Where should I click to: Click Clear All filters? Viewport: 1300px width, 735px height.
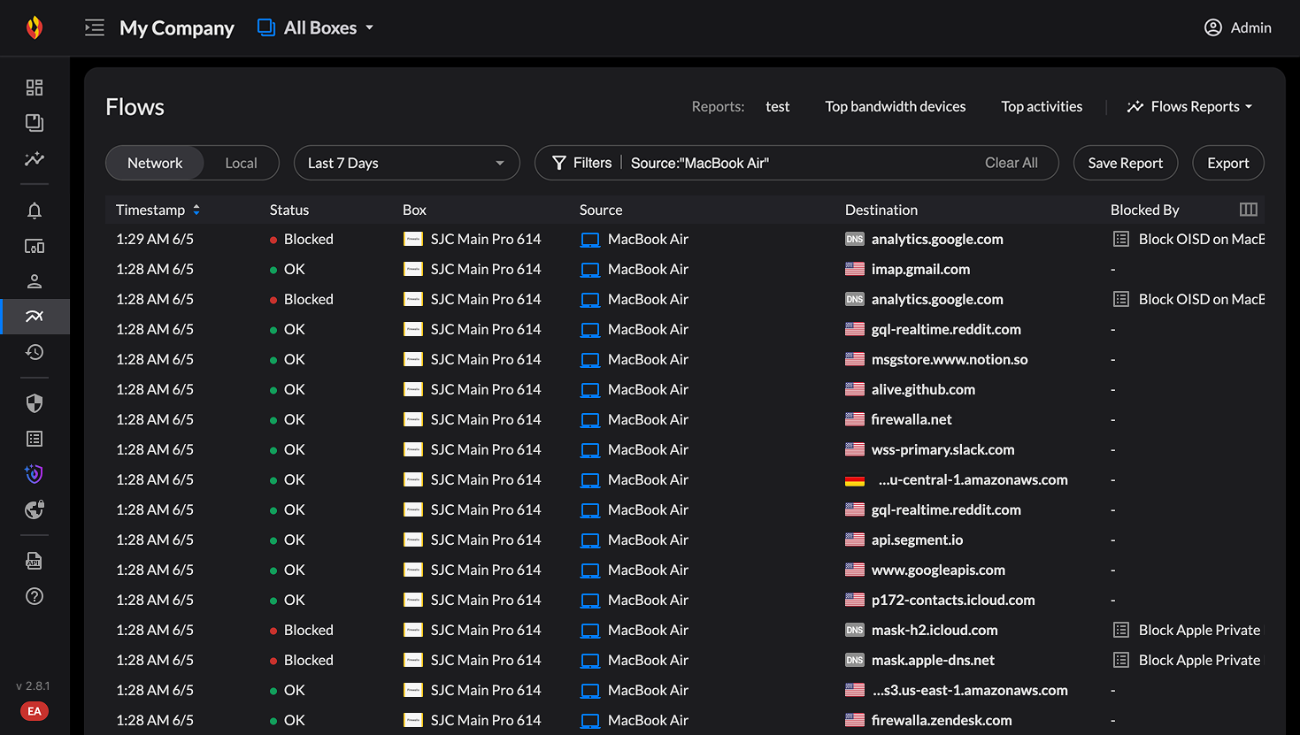pyautogui.click(x=1012, y=163)
